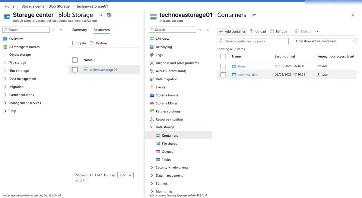Image resolution: width=362 pixels, height=198 pixels.
Task: Click Access Control (IAM) people icon
Action: tap(152, 71)
